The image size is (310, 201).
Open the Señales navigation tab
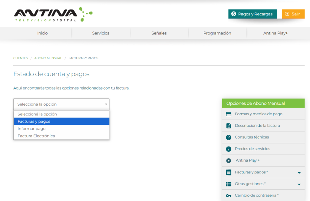tap(159, 33)
